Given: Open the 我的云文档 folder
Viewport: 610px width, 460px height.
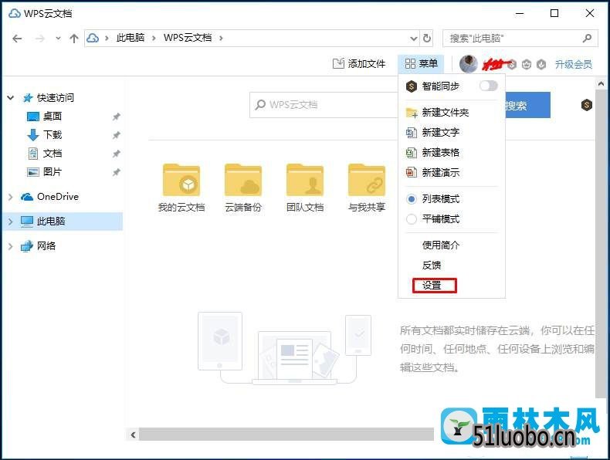Looking at the screenshot, I should point(181,188).
